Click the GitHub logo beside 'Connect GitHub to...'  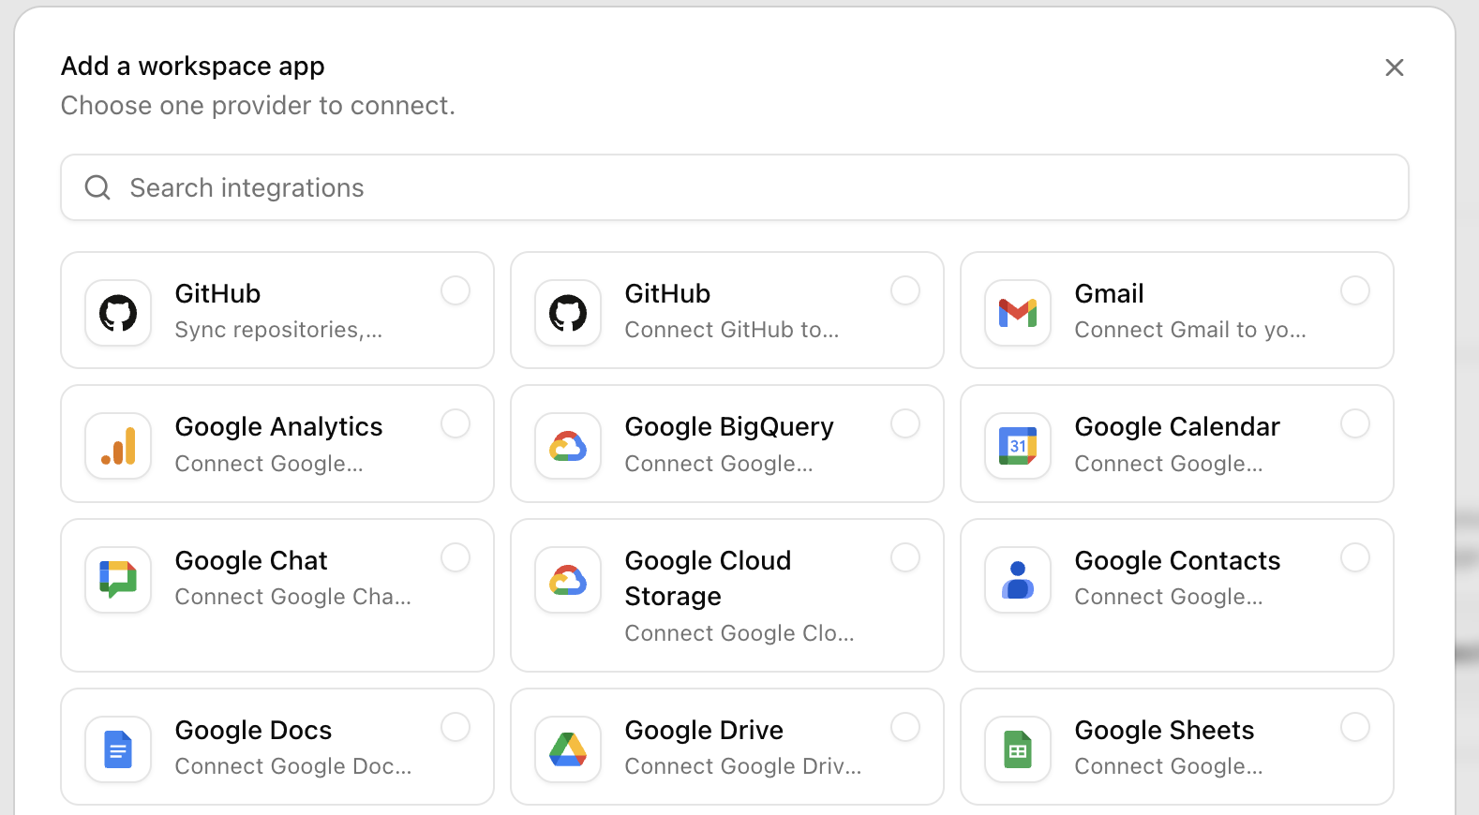[x=568, y=313]
